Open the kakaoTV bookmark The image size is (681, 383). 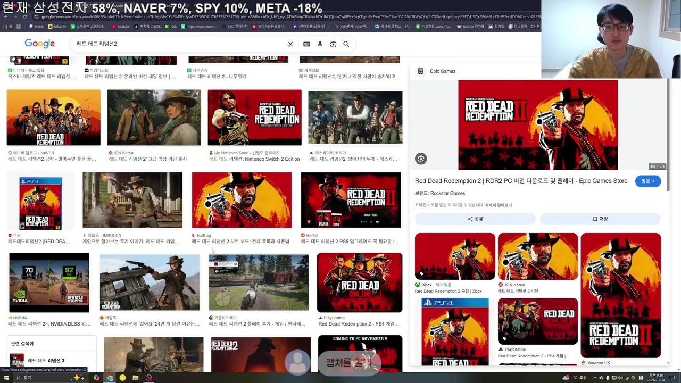click(57, 26)
